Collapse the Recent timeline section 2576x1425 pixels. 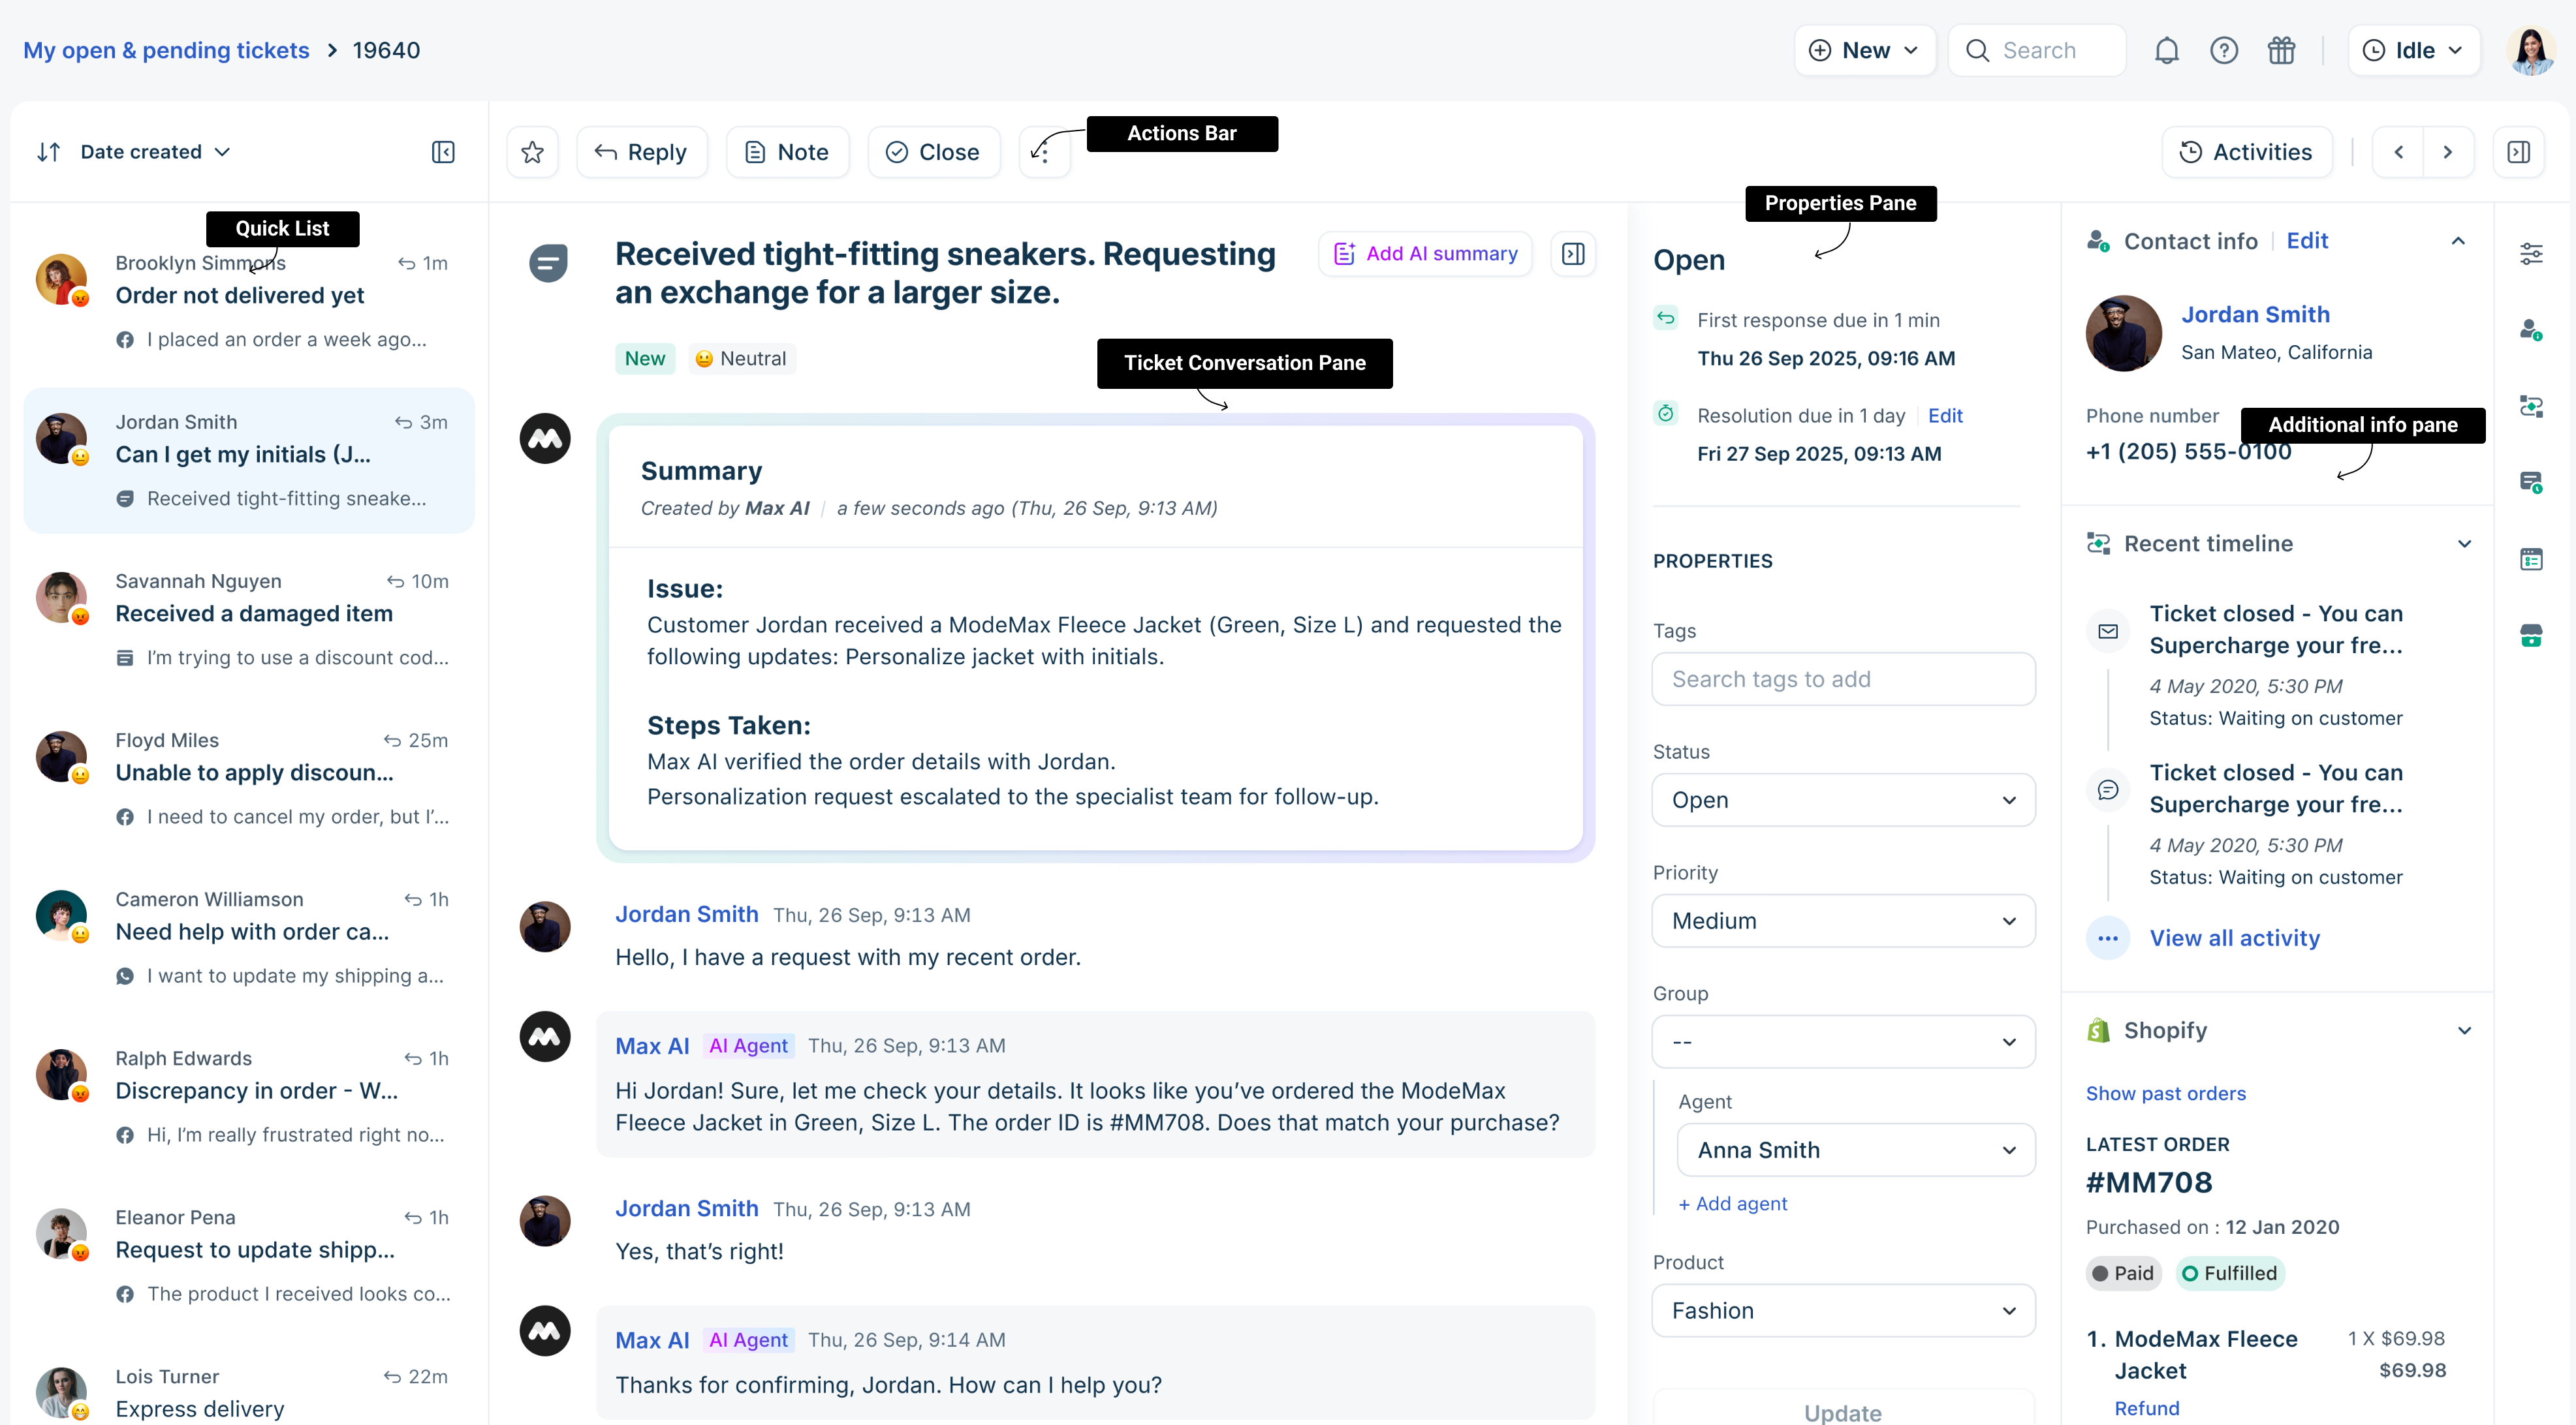[2464, 544]
